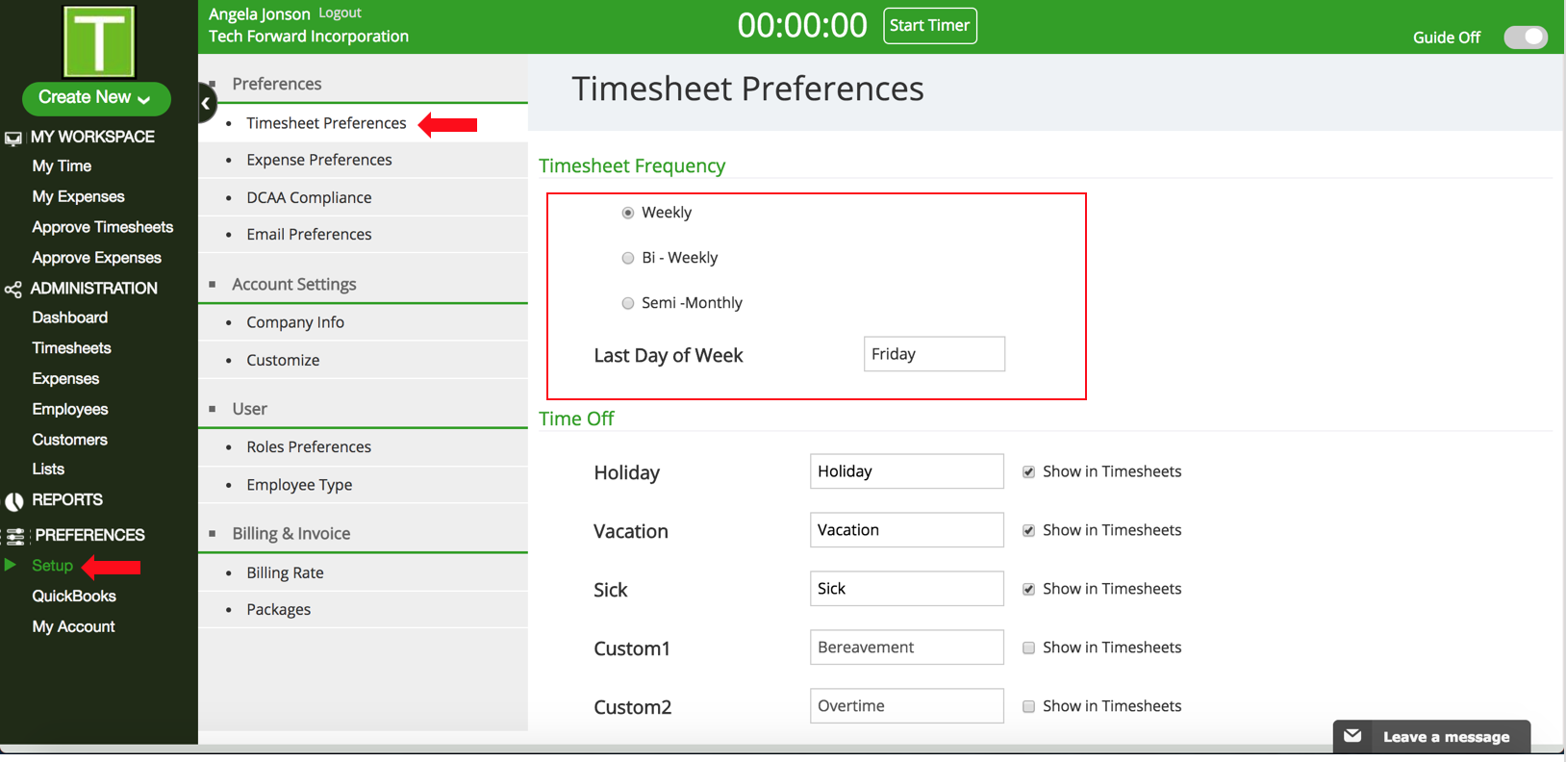Open Expense Preferences in the settings menu

tap(318, 160)
